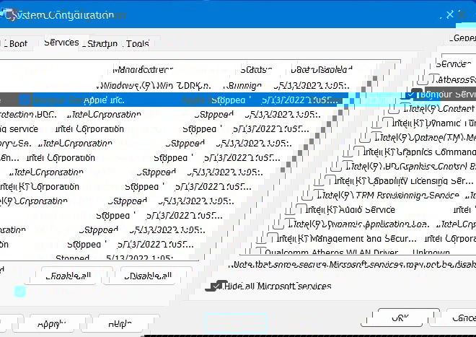Screen dimensions: 476x337
Task: Click the Service column header
Action: click(453, 64)
